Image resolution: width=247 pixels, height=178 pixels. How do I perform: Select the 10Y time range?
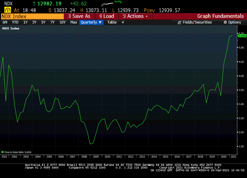coord(62,22)
